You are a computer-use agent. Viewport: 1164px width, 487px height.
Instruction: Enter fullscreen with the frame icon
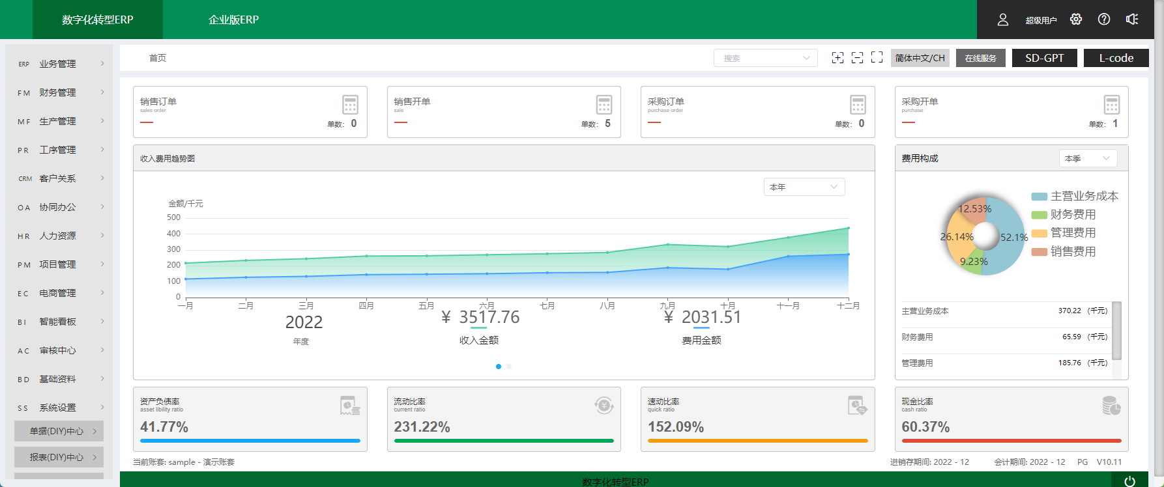[x=877, y=58]
